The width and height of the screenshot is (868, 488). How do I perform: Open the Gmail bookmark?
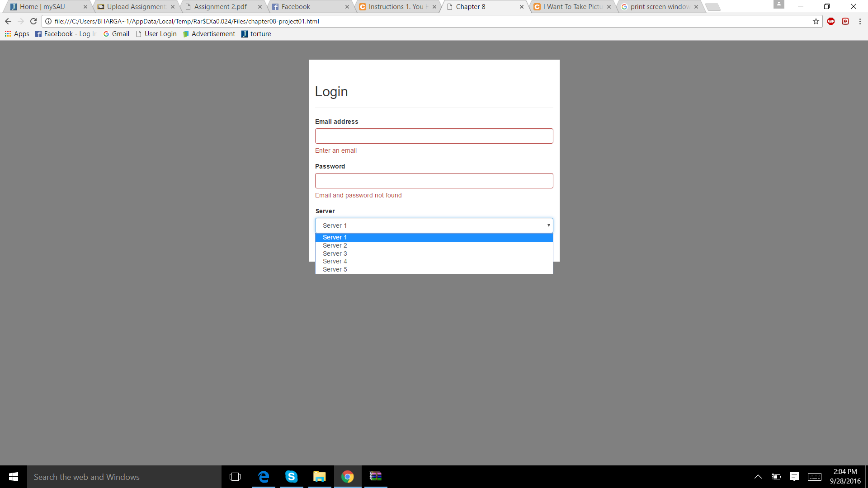coord(116,33)
